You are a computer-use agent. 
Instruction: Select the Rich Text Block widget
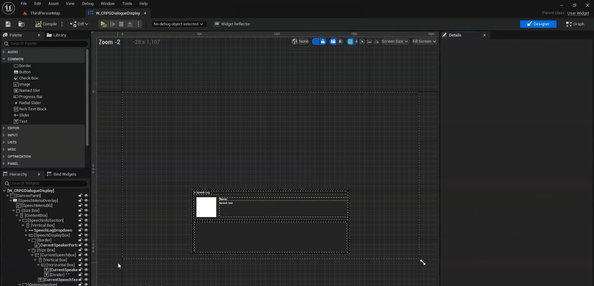pos(30,109)
